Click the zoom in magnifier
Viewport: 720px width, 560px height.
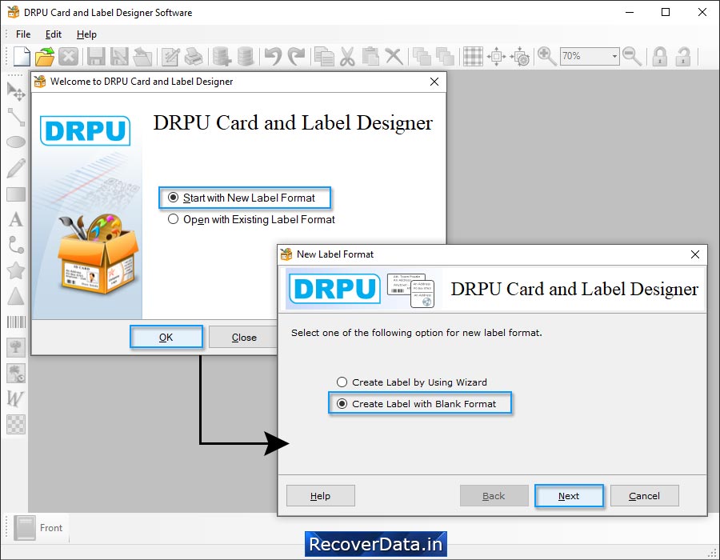[x=547, y=57]
